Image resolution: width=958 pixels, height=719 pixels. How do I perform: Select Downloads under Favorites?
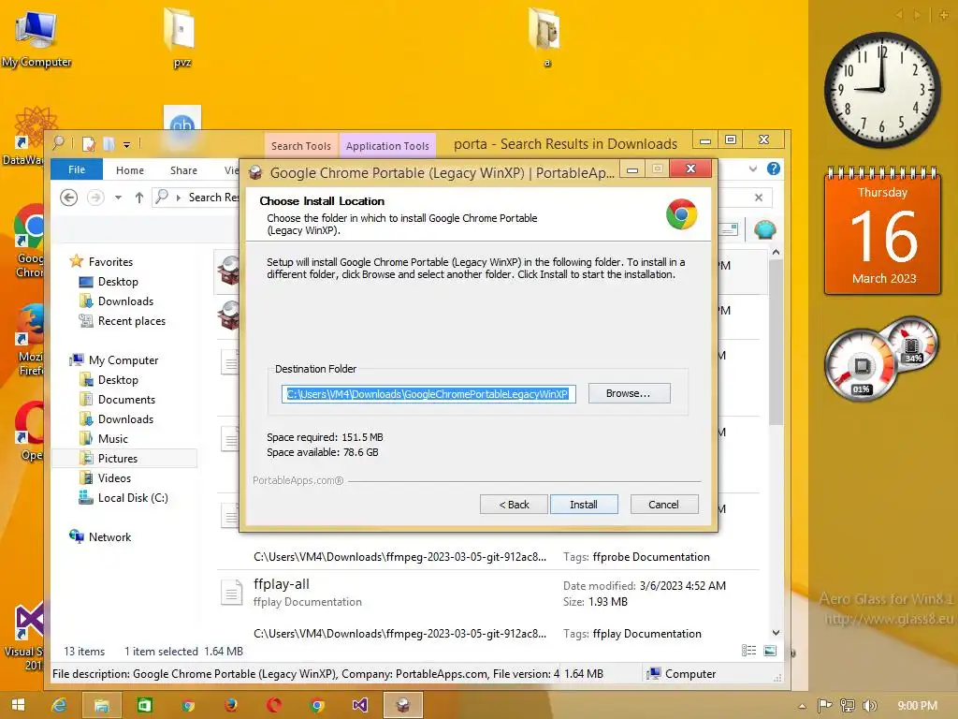pos(126,301)
